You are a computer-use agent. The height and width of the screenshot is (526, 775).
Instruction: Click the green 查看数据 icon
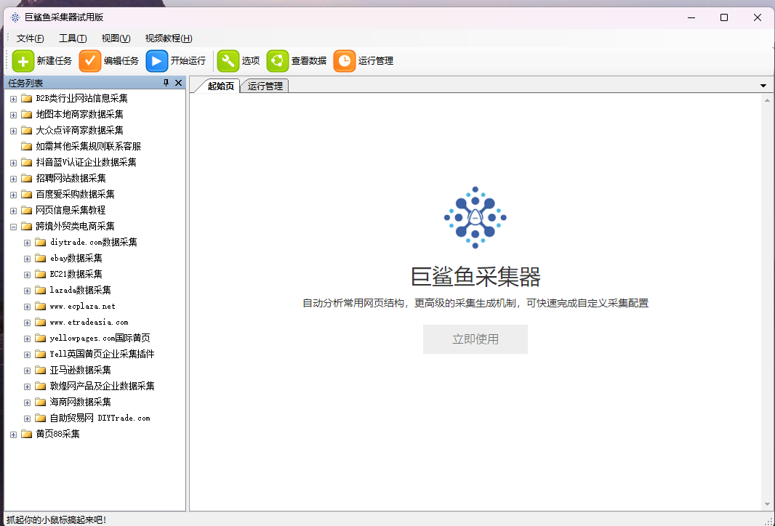tap(277, 61)
